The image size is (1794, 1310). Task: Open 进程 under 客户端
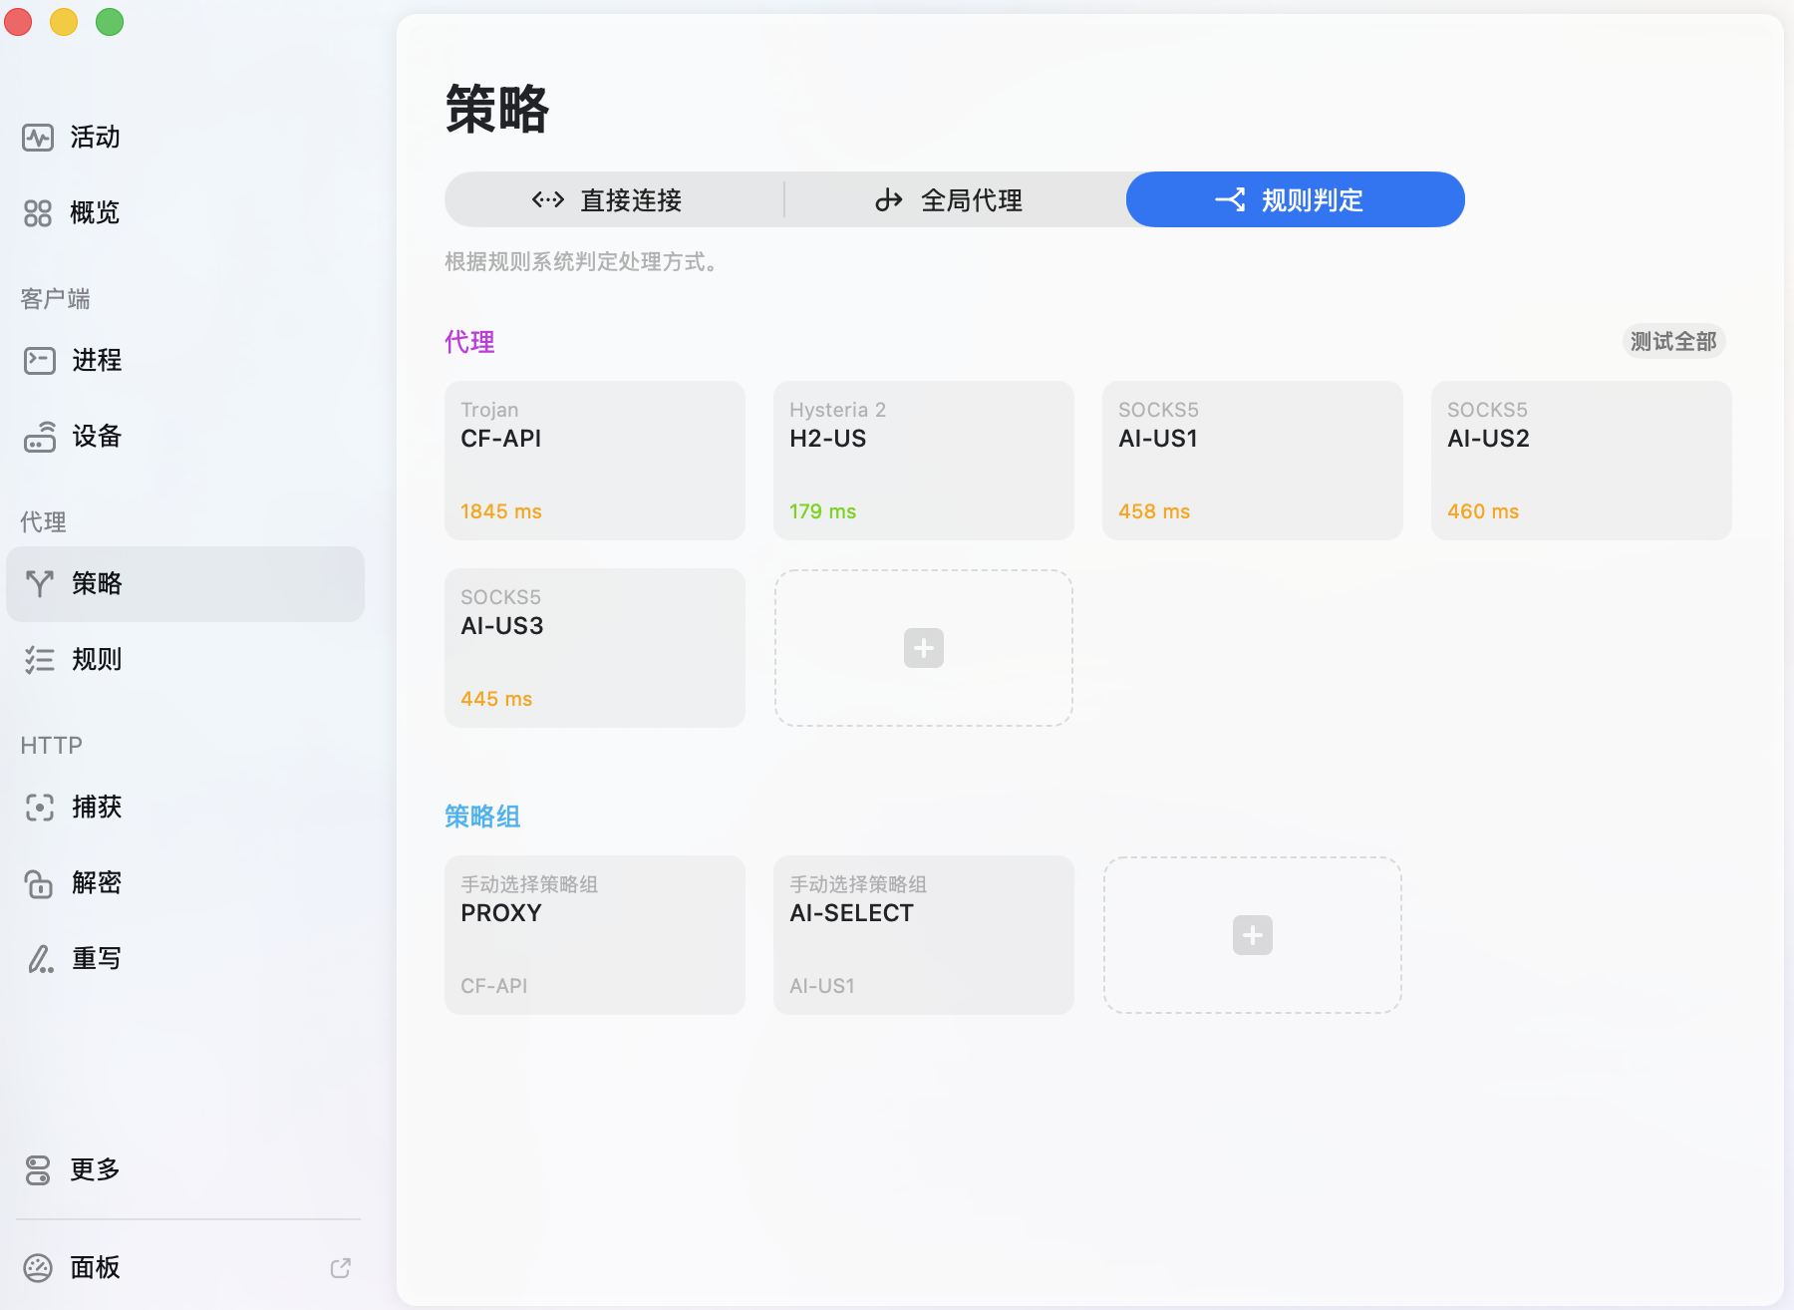(x=185, y=361)
